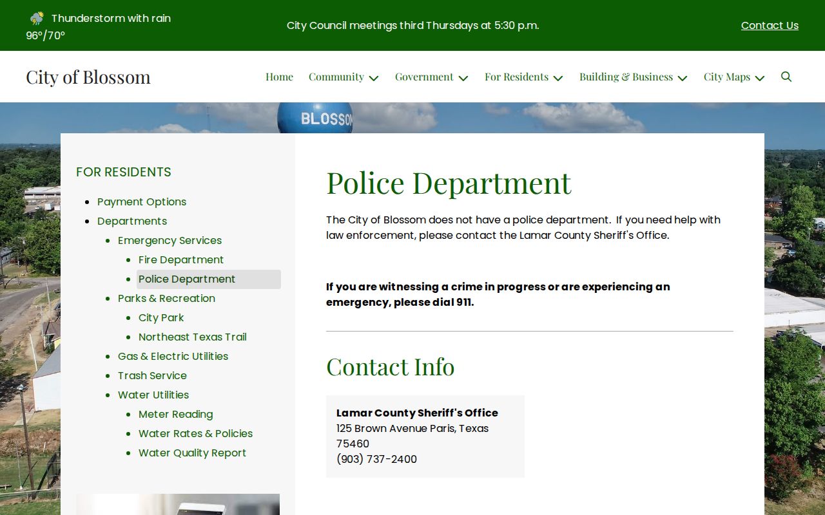Expand the For Residents menu chevron
This screenshot has width=825, height=515.
558,78
